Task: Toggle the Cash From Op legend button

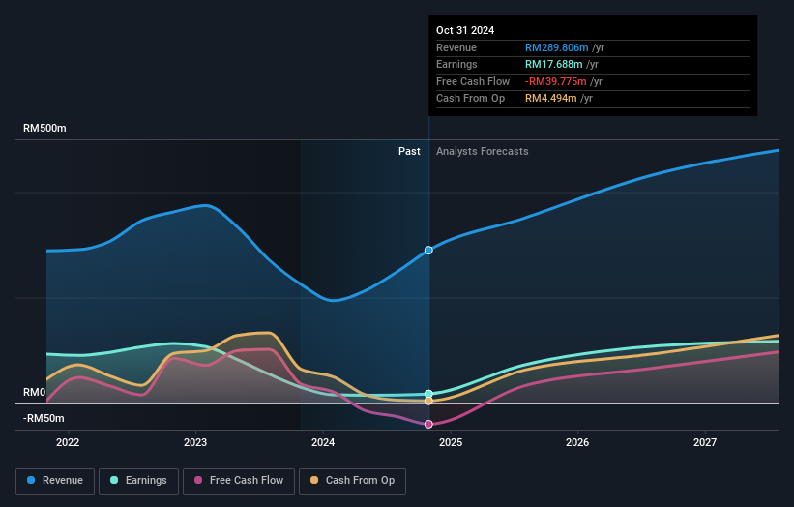Action: pyautogui.click(x=352, y=481)
